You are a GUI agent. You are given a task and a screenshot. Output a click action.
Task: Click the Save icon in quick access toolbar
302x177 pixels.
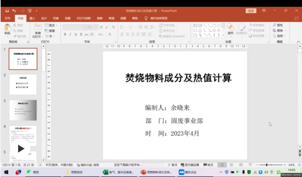[7, 11]
